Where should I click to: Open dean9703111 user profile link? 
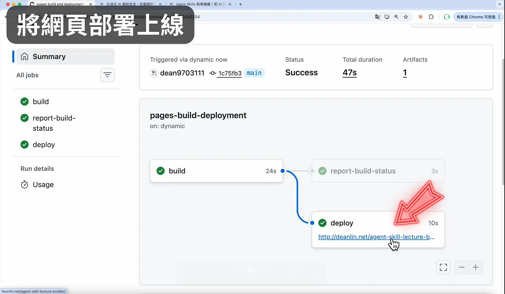[182, 73]
